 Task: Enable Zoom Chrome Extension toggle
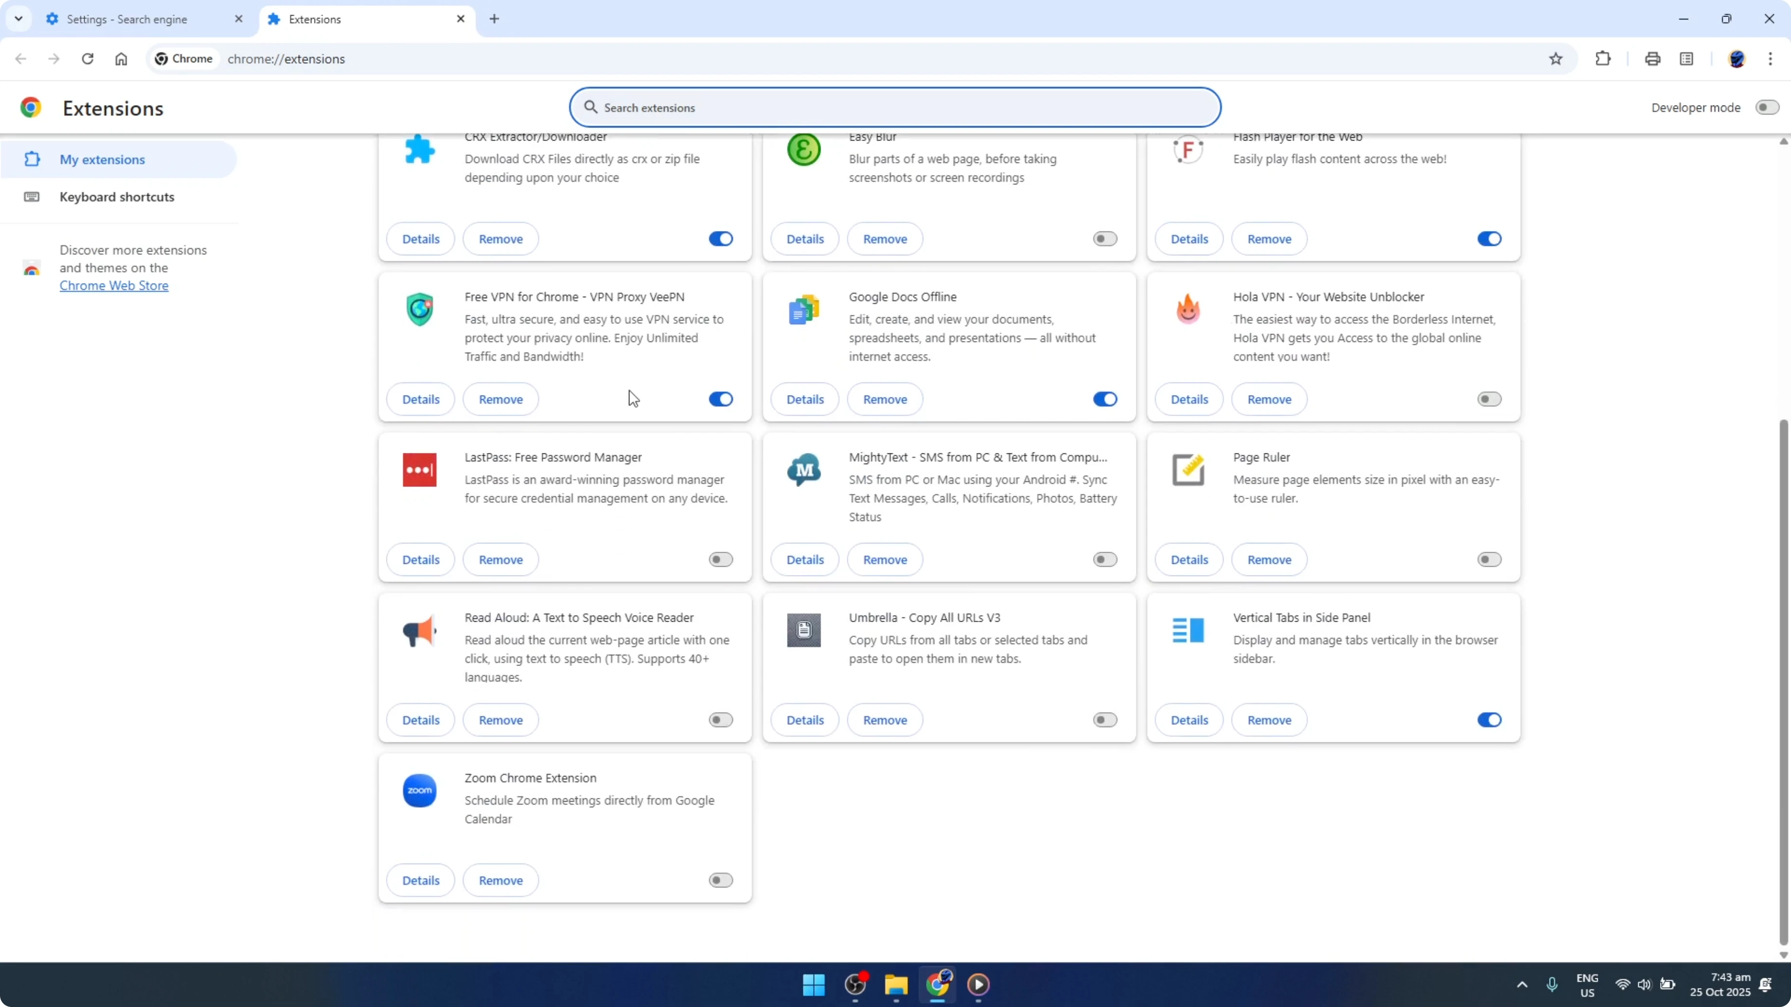721,881
